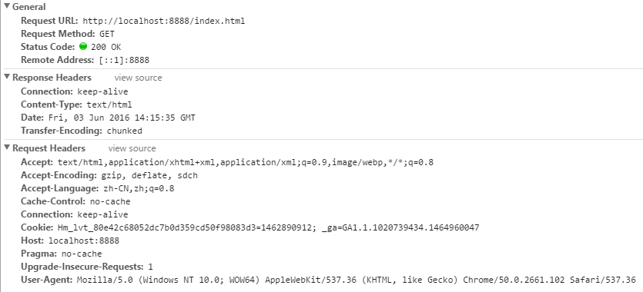
Task: Click the Remote Address value
Action: pos(124,60)
